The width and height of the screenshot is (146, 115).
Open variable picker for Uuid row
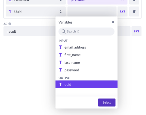pyautogui.click(x=122, y=12)
